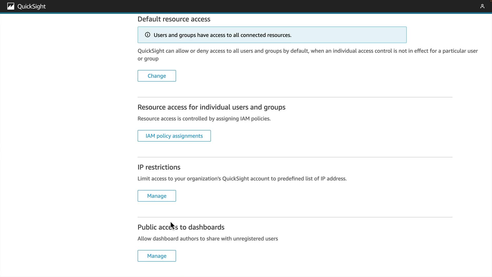The width and height of the screenshot is (492, 277).
Task: Click the 'QuickSight can allow or deny' description
Action: click(307, 51)
